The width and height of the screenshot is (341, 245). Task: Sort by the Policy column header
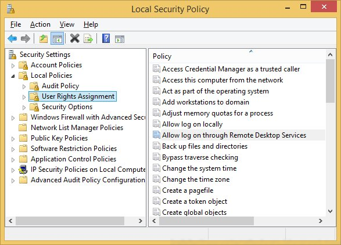pos(237,56)
